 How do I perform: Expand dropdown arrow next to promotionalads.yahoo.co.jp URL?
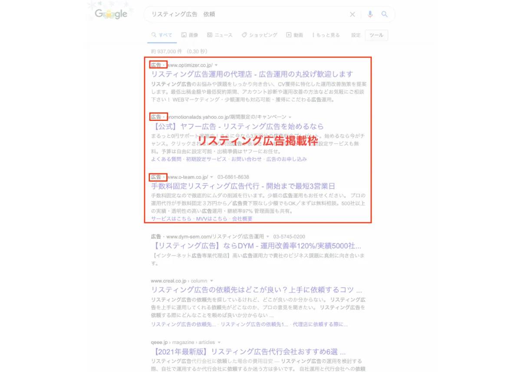tap(290, 117)
